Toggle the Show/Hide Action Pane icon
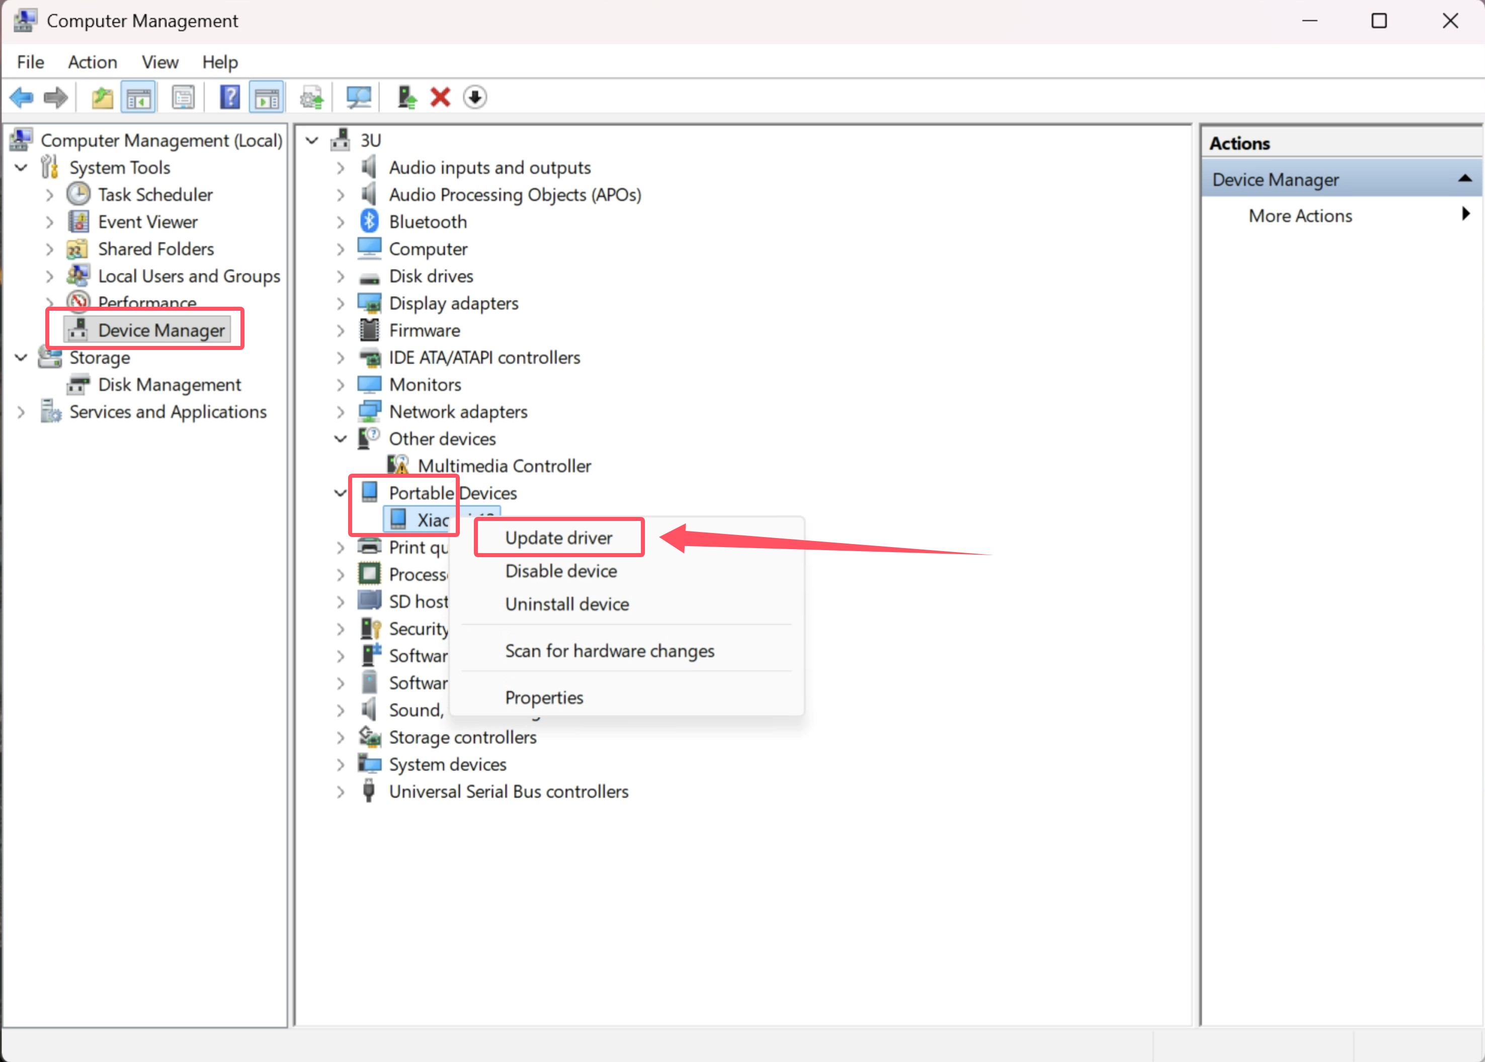Screen dimensions: 1485x1062 click(x=267, y=98)
